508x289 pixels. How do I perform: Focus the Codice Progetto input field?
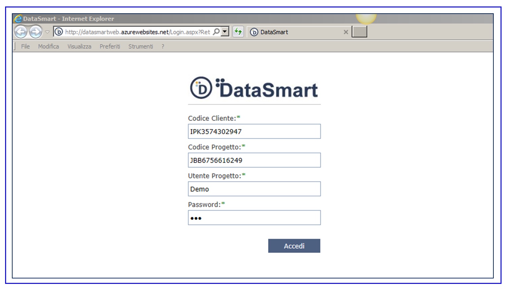click(x=254, y=160)
